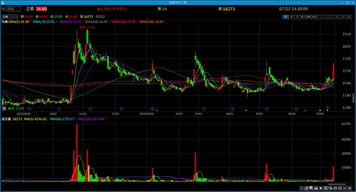Image resolution: width=356 pixels, height=192 pixels.
Task: Click the volume MA(120) 1877.46 label
Action: pyautogui.click(x=91, y=119)
